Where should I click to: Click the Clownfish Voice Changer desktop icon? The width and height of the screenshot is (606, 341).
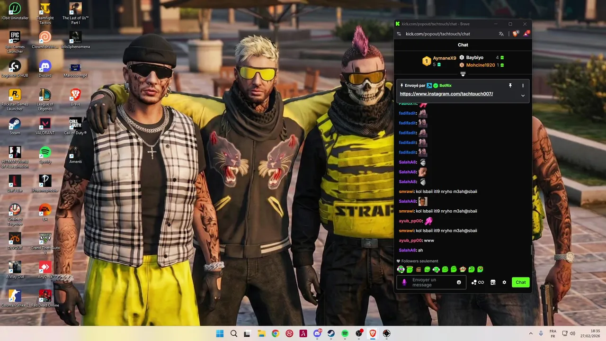coord(45,40)
